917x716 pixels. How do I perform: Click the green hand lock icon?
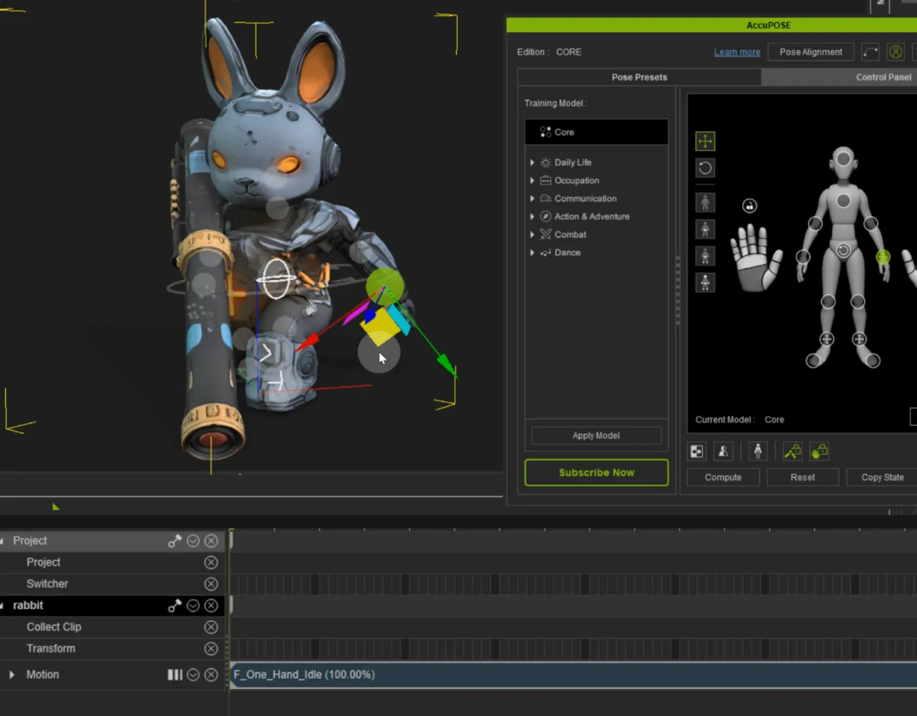tap(819, 451)
